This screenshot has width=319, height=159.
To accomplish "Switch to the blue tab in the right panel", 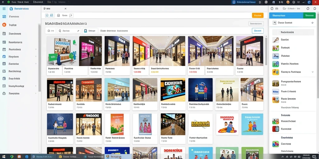I will 286,16.
